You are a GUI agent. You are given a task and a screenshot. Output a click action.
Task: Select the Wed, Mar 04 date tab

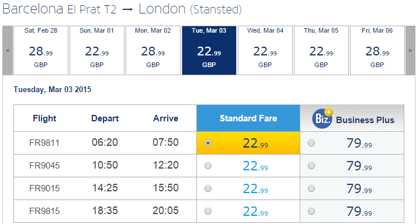(x=265, y=50)
